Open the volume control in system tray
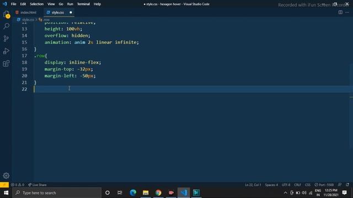This screenshot has height=198, width=353. coord(304,193)
